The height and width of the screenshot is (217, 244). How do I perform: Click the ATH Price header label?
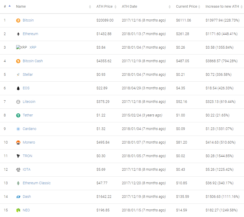pyautogui.click(x=105, y=6)
